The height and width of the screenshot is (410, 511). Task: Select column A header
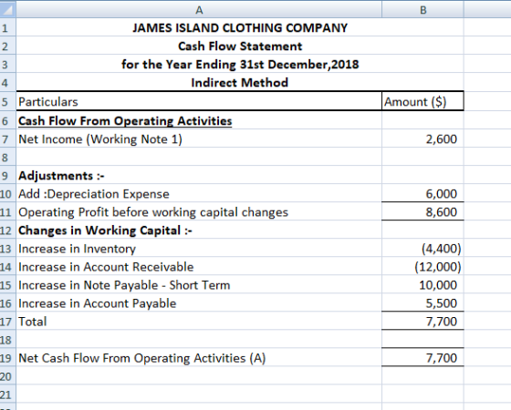click(199, 10)
